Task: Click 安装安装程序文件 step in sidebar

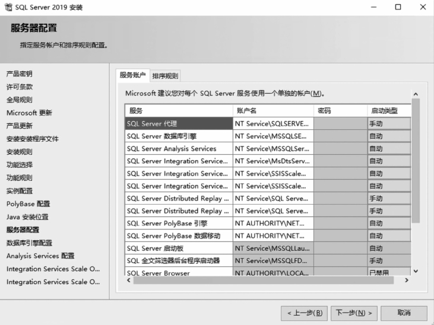Action: click(x=33, y=139)
